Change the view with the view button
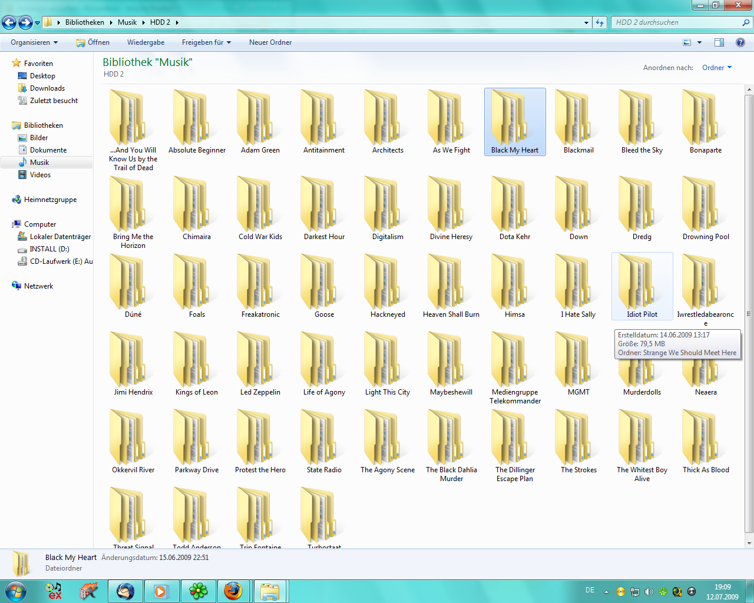The width and height of the screenshot is (754, 603). tap(687, 42)
